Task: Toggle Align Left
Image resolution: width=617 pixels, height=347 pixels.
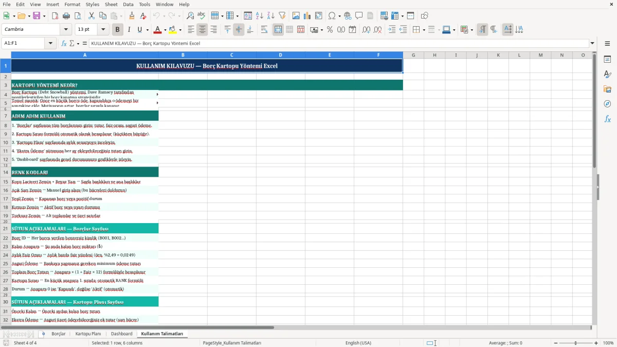Action: [191, 30]
